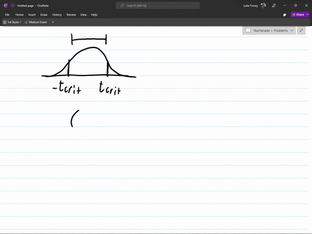Screen dimensions: 312x234
Task: Toggle full page view expand arrows
Action: 302,31
